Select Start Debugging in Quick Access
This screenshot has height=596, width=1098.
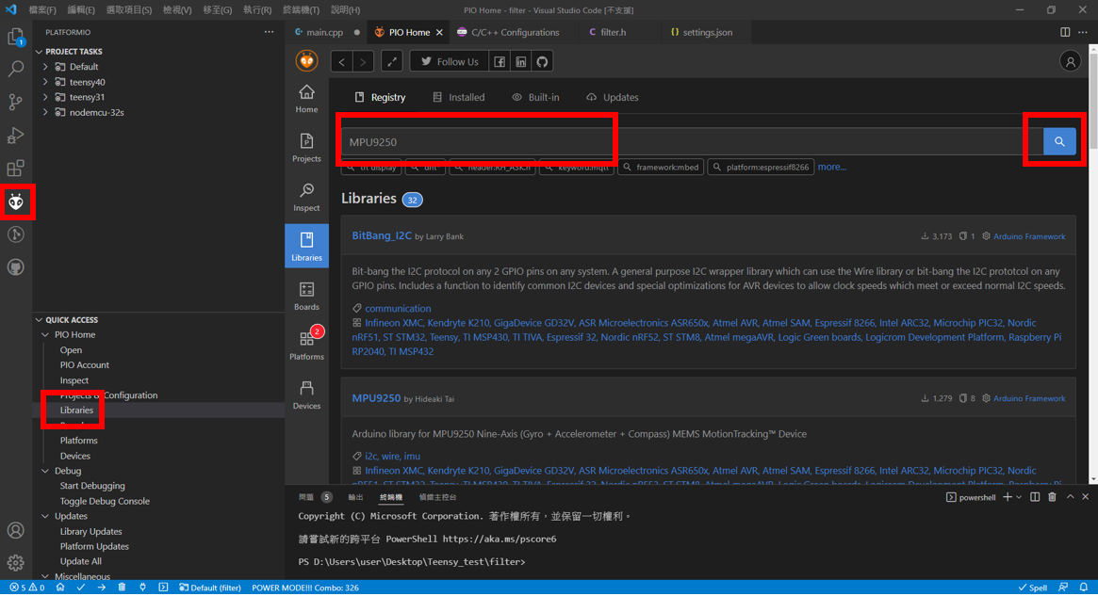92,486
